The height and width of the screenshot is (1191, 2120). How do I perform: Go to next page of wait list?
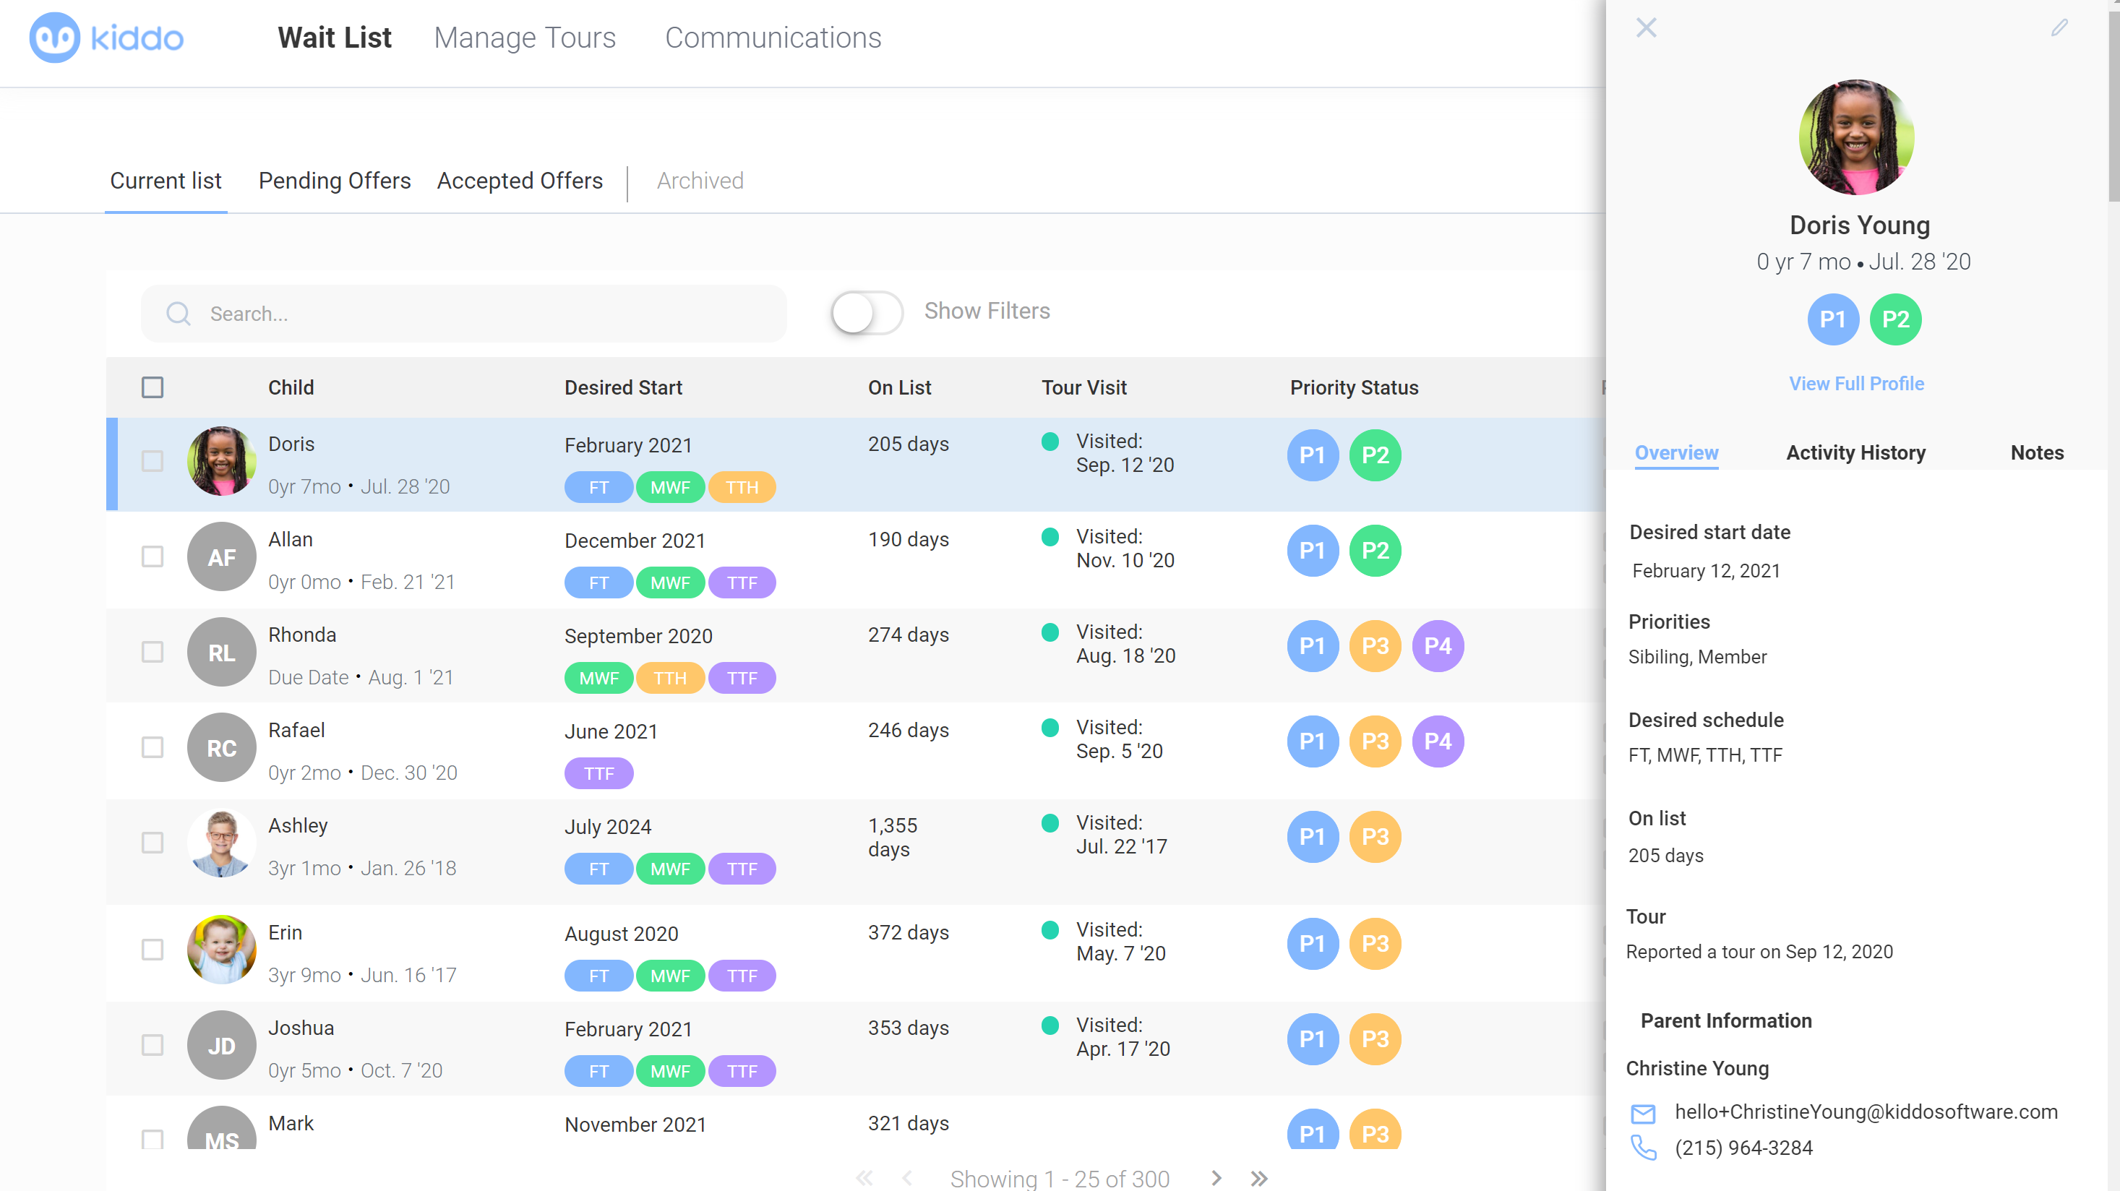[1216, 1178]
